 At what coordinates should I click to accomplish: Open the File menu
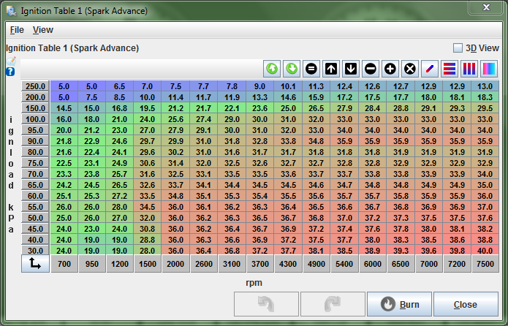point(16,30)
